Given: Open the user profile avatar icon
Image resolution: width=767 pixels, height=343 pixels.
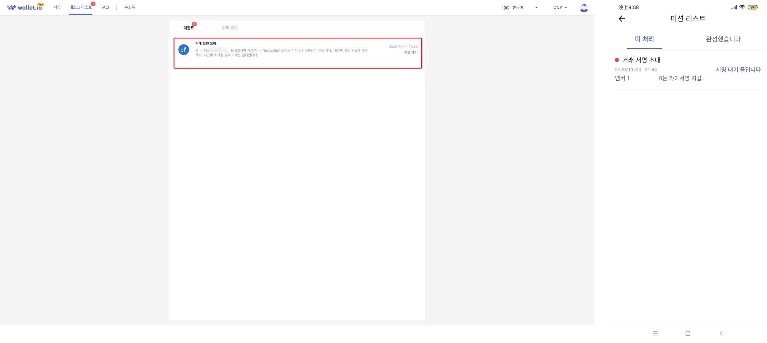Looking at the screenshot, I should pos(584,7).
